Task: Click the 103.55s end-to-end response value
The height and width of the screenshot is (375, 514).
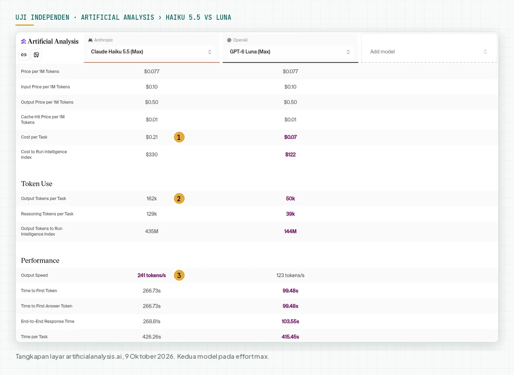Action: coord(290,321)
